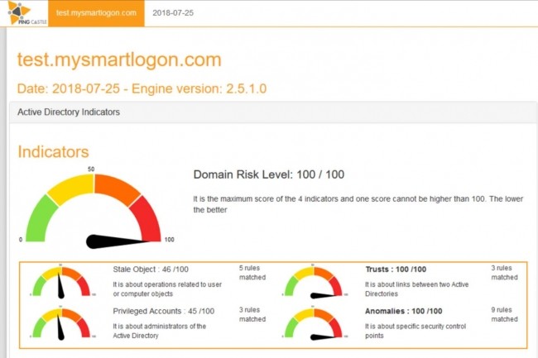Click the 9 rules matched text
Viewport: 538px width, 358px height.
(x=504, y=314)
